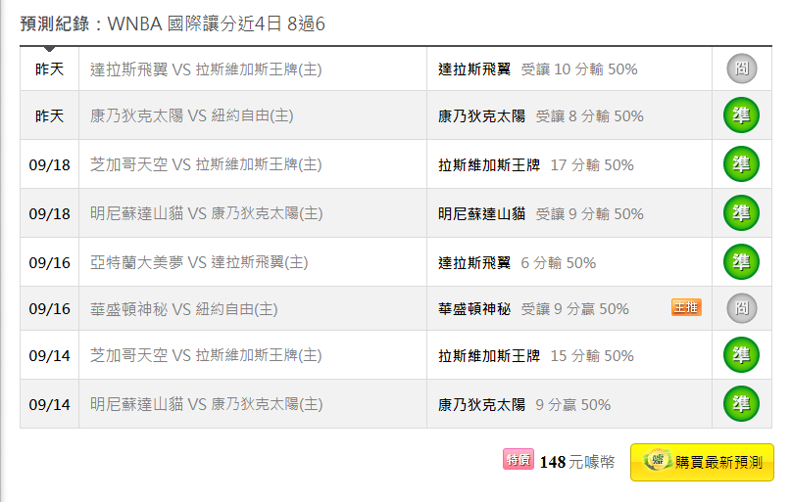791x502 pixels.
Task: Open 康乃狄克太陽 VS 紐約自由 matchup link
Action: [x=192, y=116]
